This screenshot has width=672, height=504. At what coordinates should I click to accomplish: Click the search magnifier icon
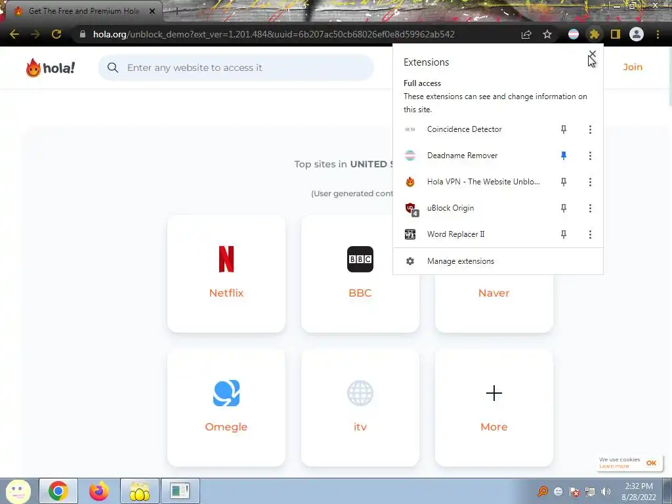click(x=113, y=68)
